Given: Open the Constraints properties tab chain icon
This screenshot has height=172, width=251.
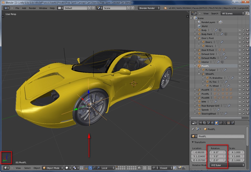Looking at the screenshot, I should click(220, 123).
